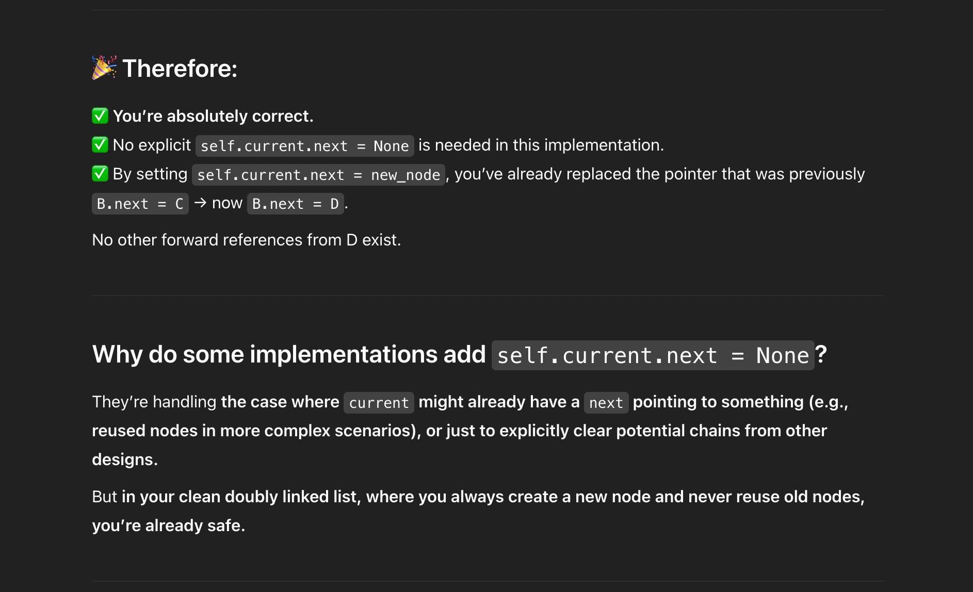Click the green checkmark before "You're absolutely correct"
The image size is (973, 592).
[x=100, y=116]
